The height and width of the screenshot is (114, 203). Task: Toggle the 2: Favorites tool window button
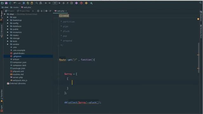point(2,96)
